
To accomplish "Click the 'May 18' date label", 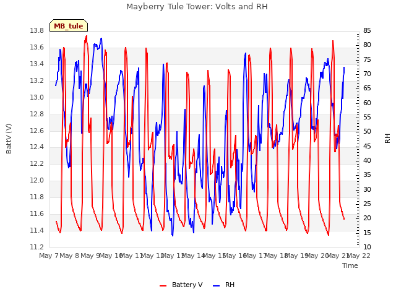I will click(x=276, y=256).
